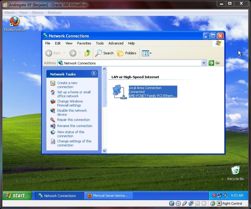Open the Back history dropdown arrow
251x209 pixels.
click(x=64, y=53)
